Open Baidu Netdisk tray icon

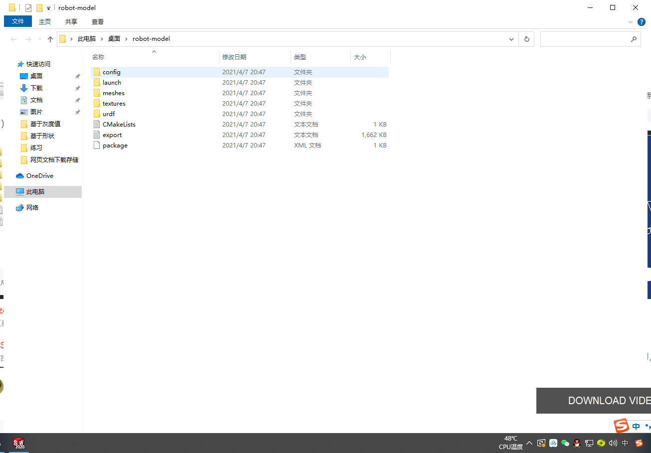tap(553, 443)
